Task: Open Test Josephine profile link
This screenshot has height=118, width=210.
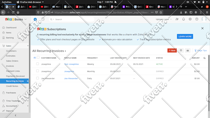Action: (71, 64)
